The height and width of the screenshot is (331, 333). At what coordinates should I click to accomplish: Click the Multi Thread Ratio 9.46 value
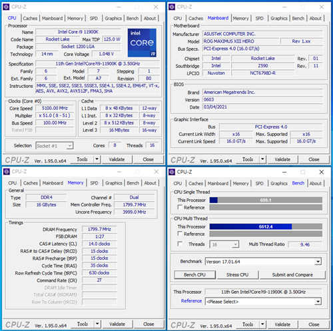[x=305, y=244]
